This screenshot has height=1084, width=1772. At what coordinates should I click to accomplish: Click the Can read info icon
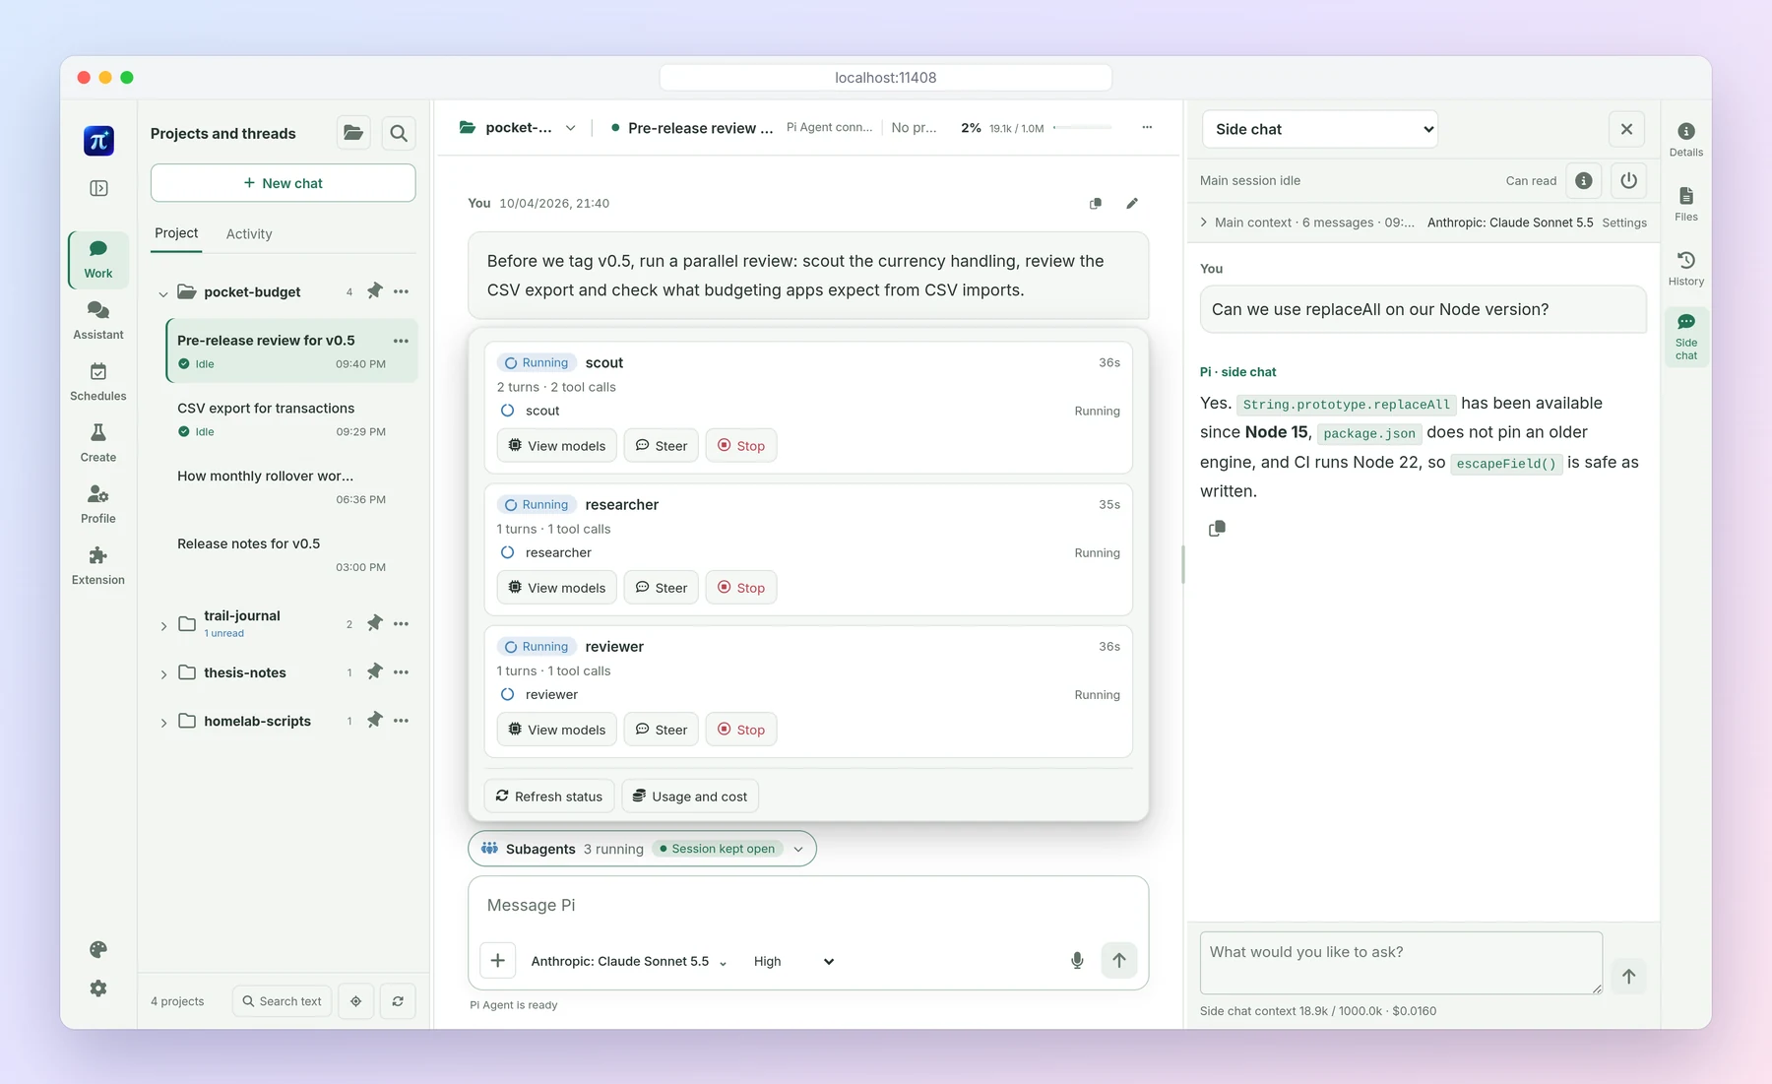[x=1584, y=180]
